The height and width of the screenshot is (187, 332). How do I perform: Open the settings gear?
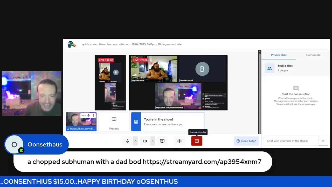click(179, 141)
